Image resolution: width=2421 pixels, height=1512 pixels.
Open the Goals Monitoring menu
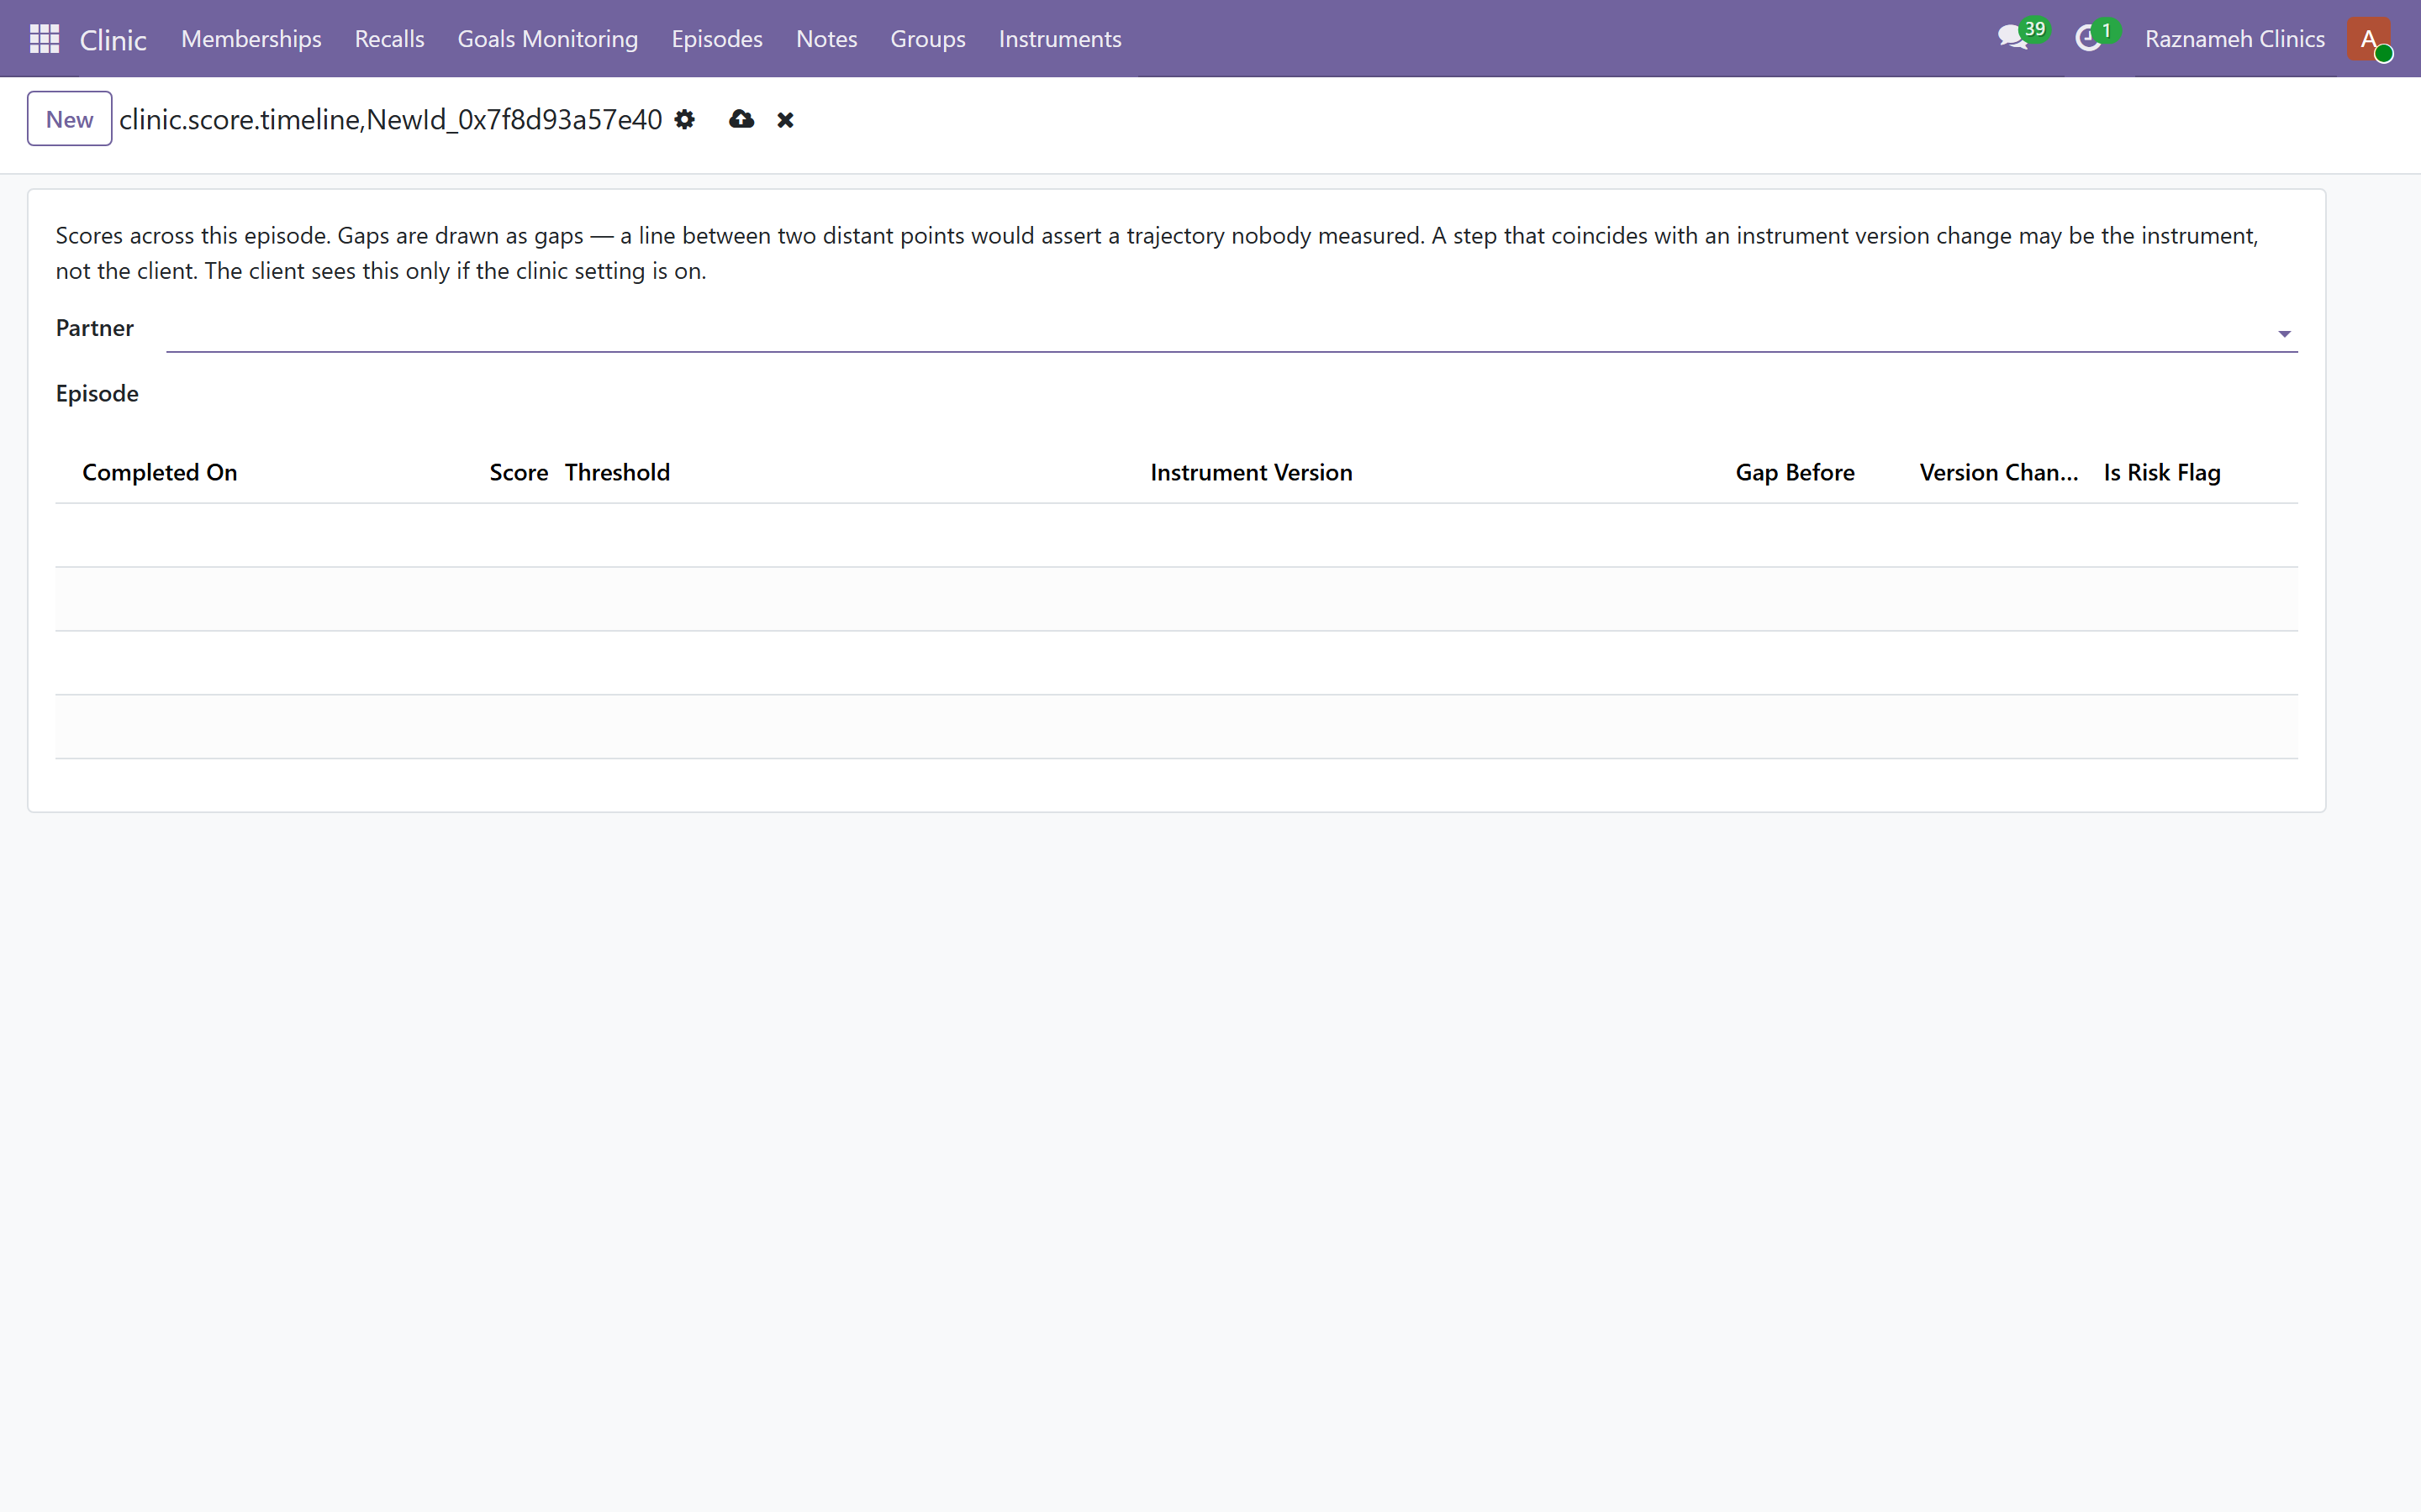coord(547,39)
